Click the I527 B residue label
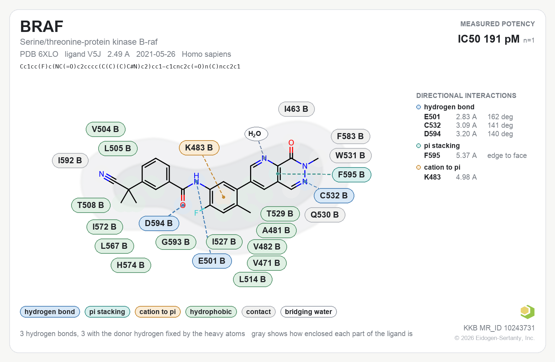Viewport: 555px width, 362px height. coord(224,242)
